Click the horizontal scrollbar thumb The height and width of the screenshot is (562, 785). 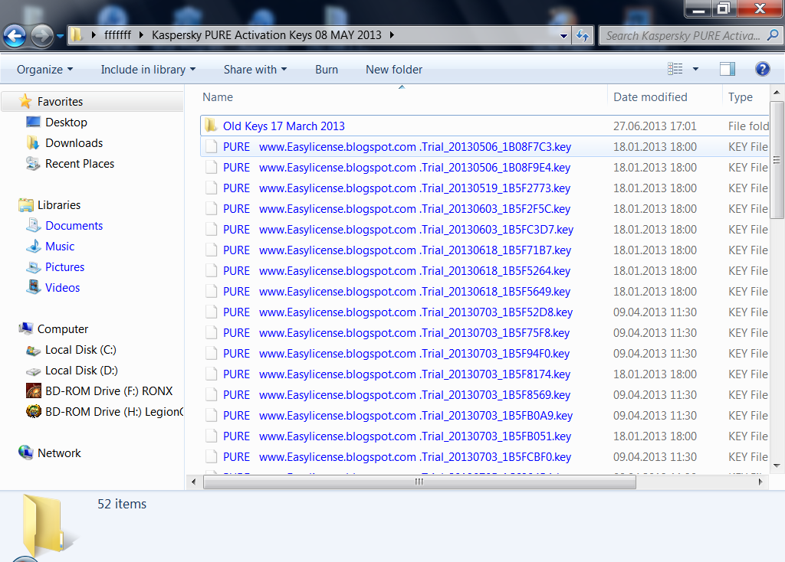point(419,482)
